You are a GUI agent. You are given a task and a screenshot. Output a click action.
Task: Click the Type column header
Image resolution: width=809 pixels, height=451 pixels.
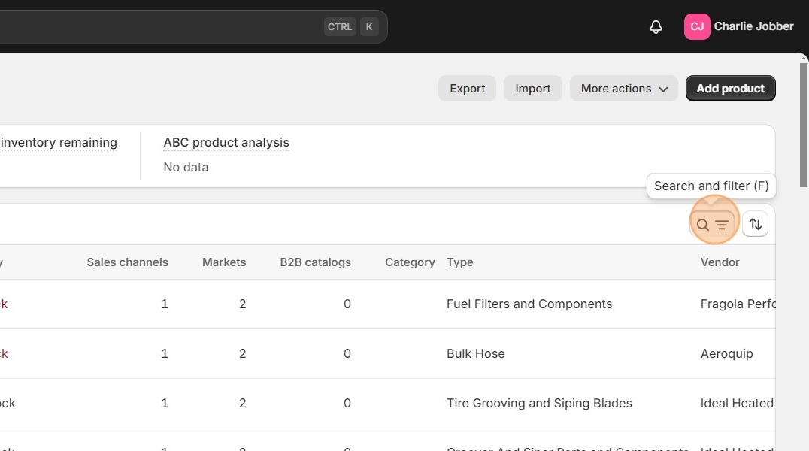[460, 262]
